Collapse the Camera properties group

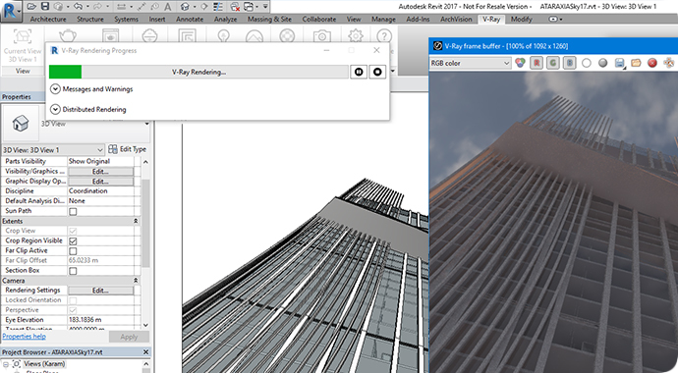[136, 281]
